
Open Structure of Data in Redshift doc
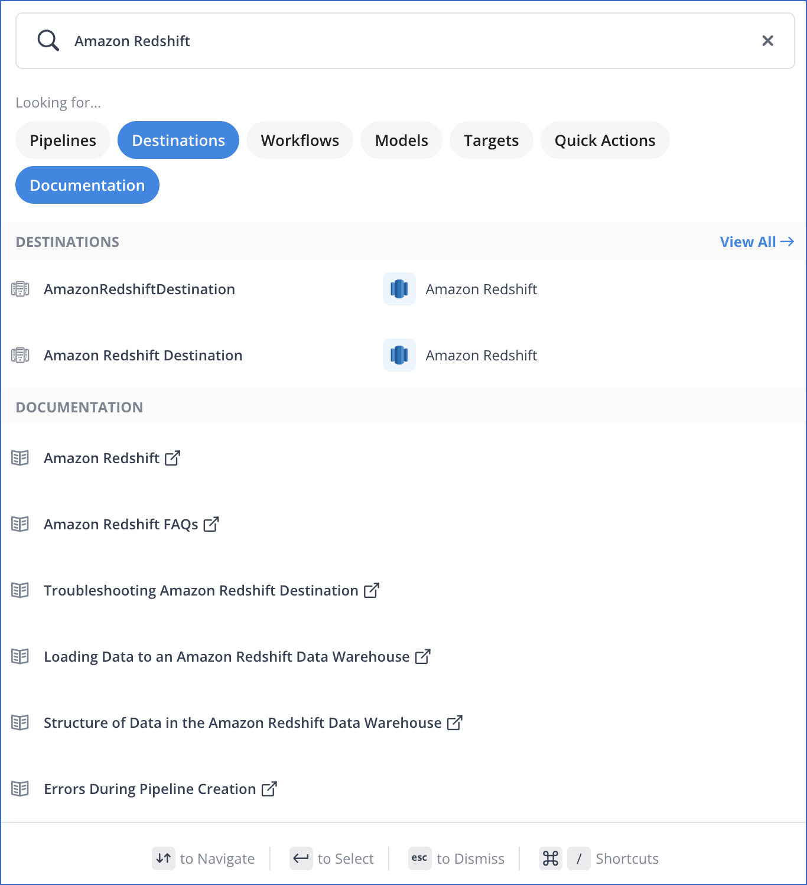click(243, 723)
